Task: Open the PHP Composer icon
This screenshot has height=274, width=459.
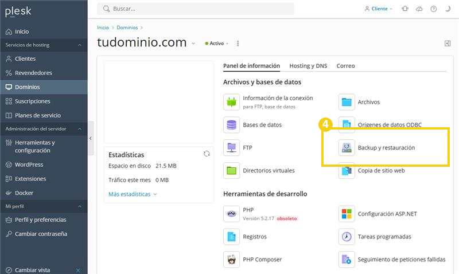Action: pos(231,259)
